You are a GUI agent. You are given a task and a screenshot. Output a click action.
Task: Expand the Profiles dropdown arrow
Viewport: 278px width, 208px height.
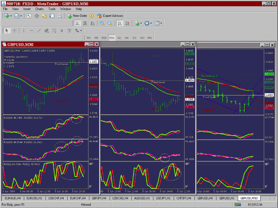(x=21, y=16)
